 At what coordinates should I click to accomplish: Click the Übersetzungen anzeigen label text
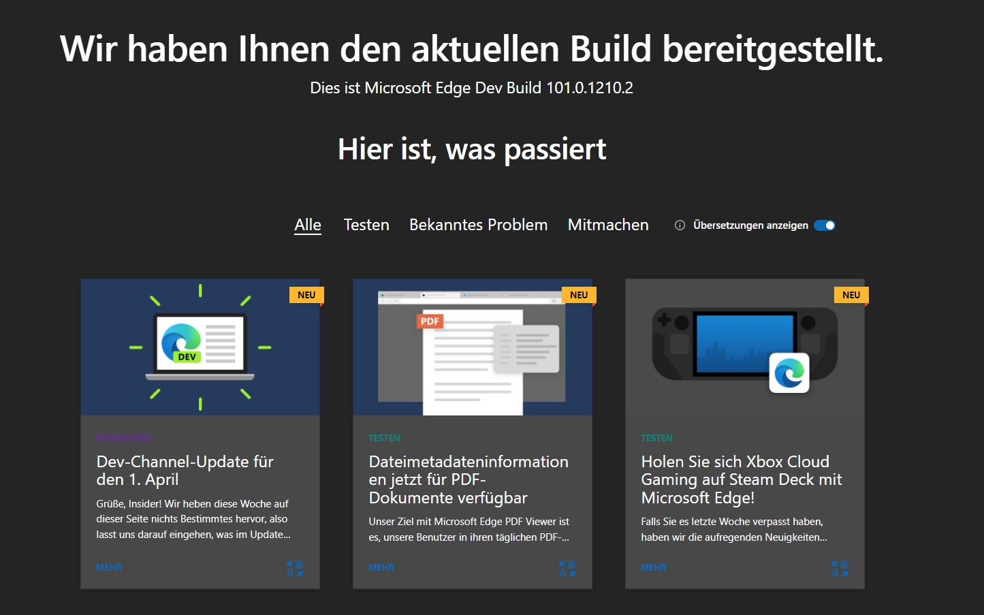[x=750, y=225]
